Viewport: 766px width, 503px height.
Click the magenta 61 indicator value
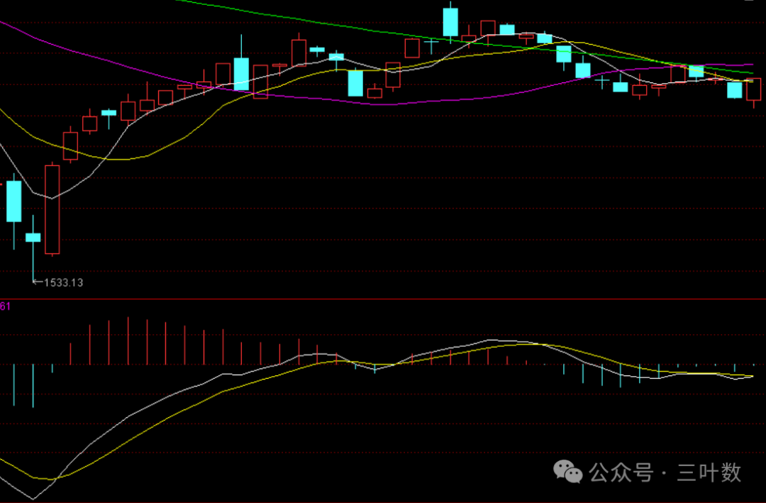[x=6, y=306]
